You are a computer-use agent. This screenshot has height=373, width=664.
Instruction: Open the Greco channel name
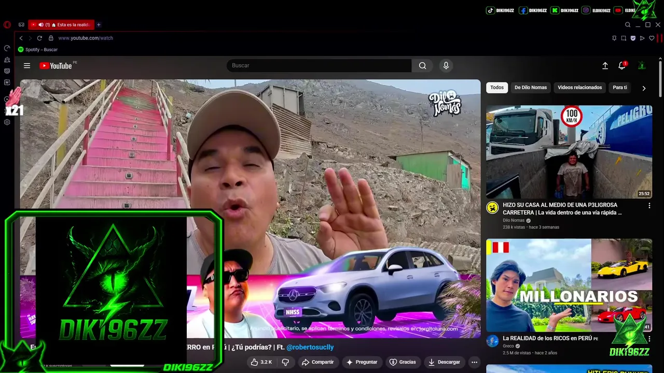508,346
